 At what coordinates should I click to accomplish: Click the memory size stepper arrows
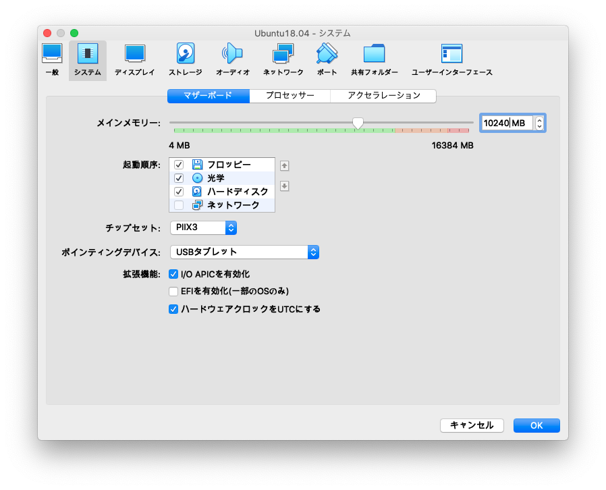[x=539, y=124]
